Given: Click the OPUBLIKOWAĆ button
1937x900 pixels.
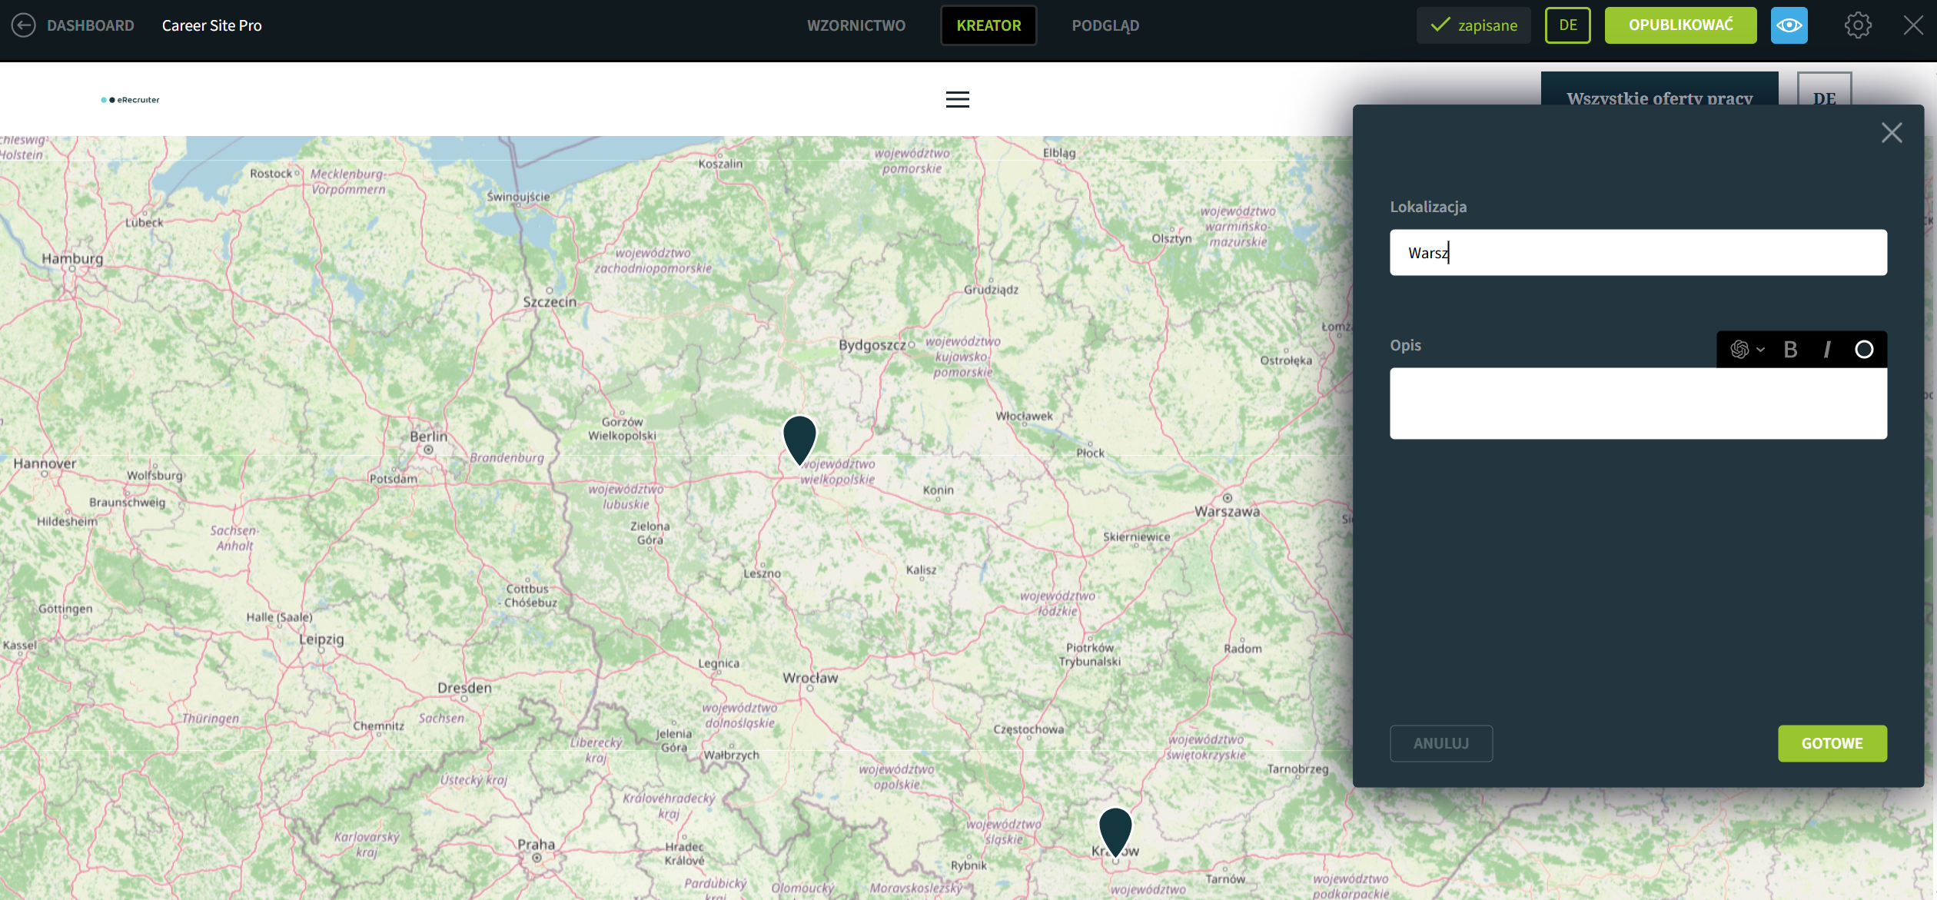Looking at the screenshot, I should [x=1680, y=25].
